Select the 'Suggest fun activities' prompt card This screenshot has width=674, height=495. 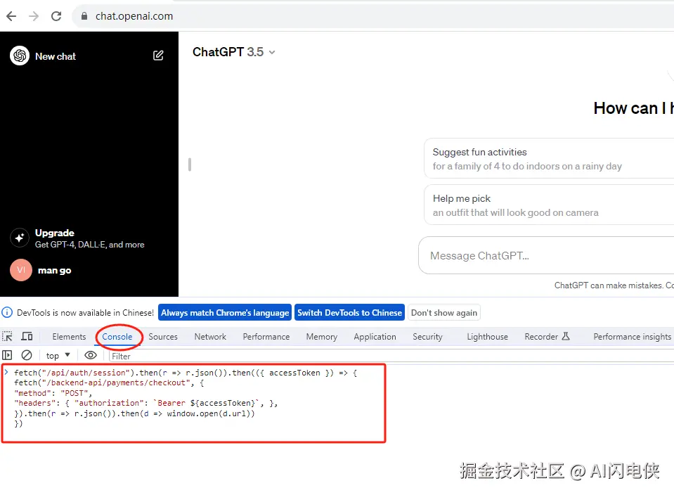click(x=548, y=158)
